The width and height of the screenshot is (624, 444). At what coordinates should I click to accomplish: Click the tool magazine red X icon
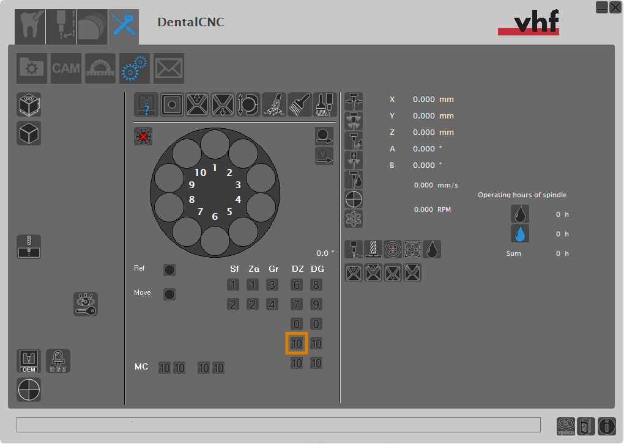point(143,137)
